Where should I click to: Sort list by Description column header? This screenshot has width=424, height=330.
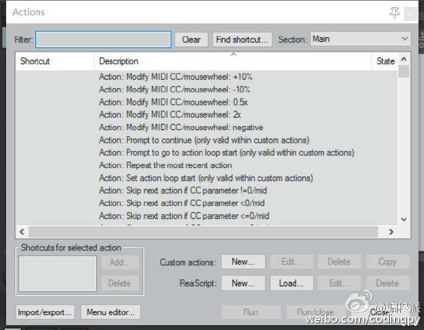pyautogui.click(x=232, y=61)
